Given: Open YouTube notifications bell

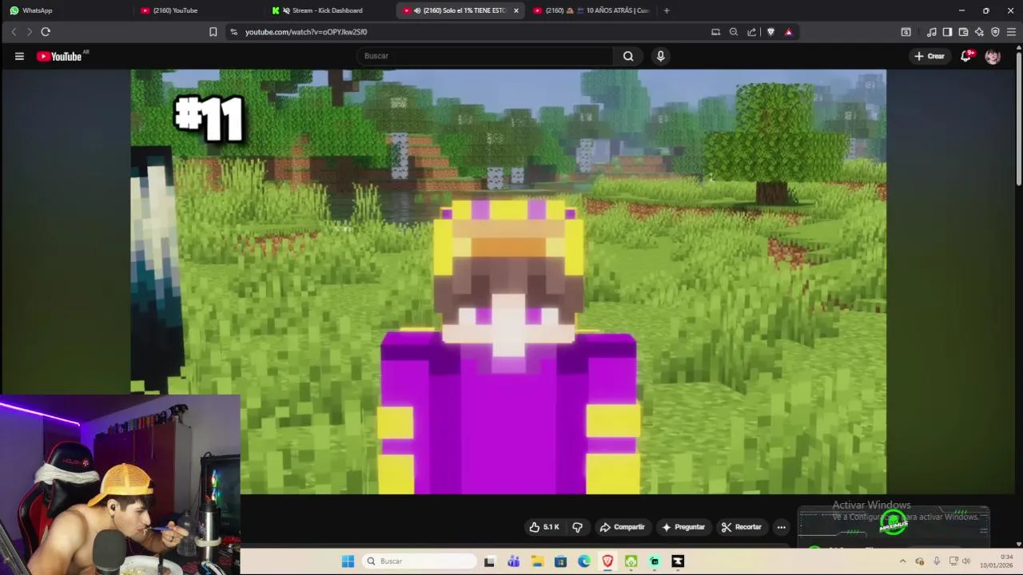Looking at the screenshot, I should point(966,56).
